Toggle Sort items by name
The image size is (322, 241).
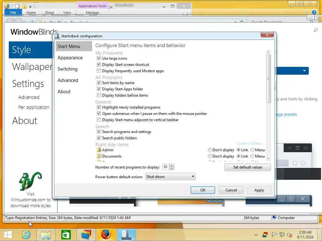click(99, 83)
